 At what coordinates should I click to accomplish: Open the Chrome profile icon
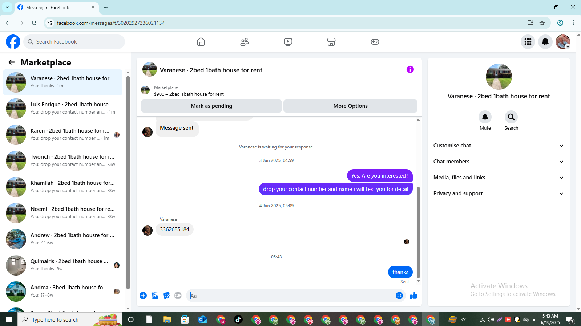pos(560,23)
